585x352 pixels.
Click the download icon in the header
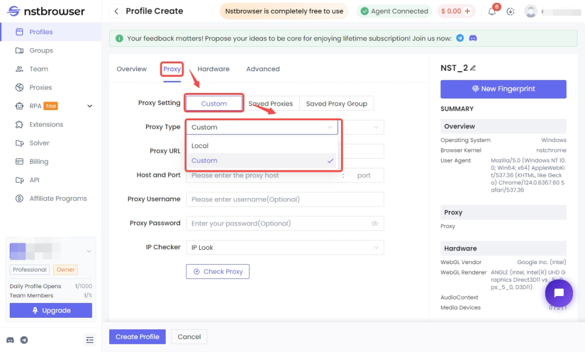click(x=510, y=11)
